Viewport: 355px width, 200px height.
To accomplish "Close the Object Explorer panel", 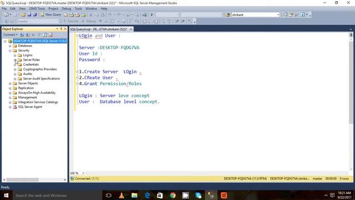I will click(65, 29).
